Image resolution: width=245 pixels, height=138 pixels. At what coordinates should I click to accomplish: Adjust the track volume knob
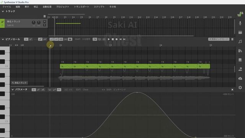[33, 22]
